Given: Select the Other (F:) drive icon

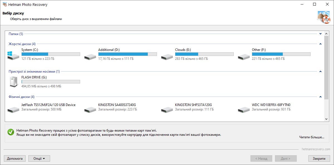Looking at the screenshot, I should (x=244, y=57).
